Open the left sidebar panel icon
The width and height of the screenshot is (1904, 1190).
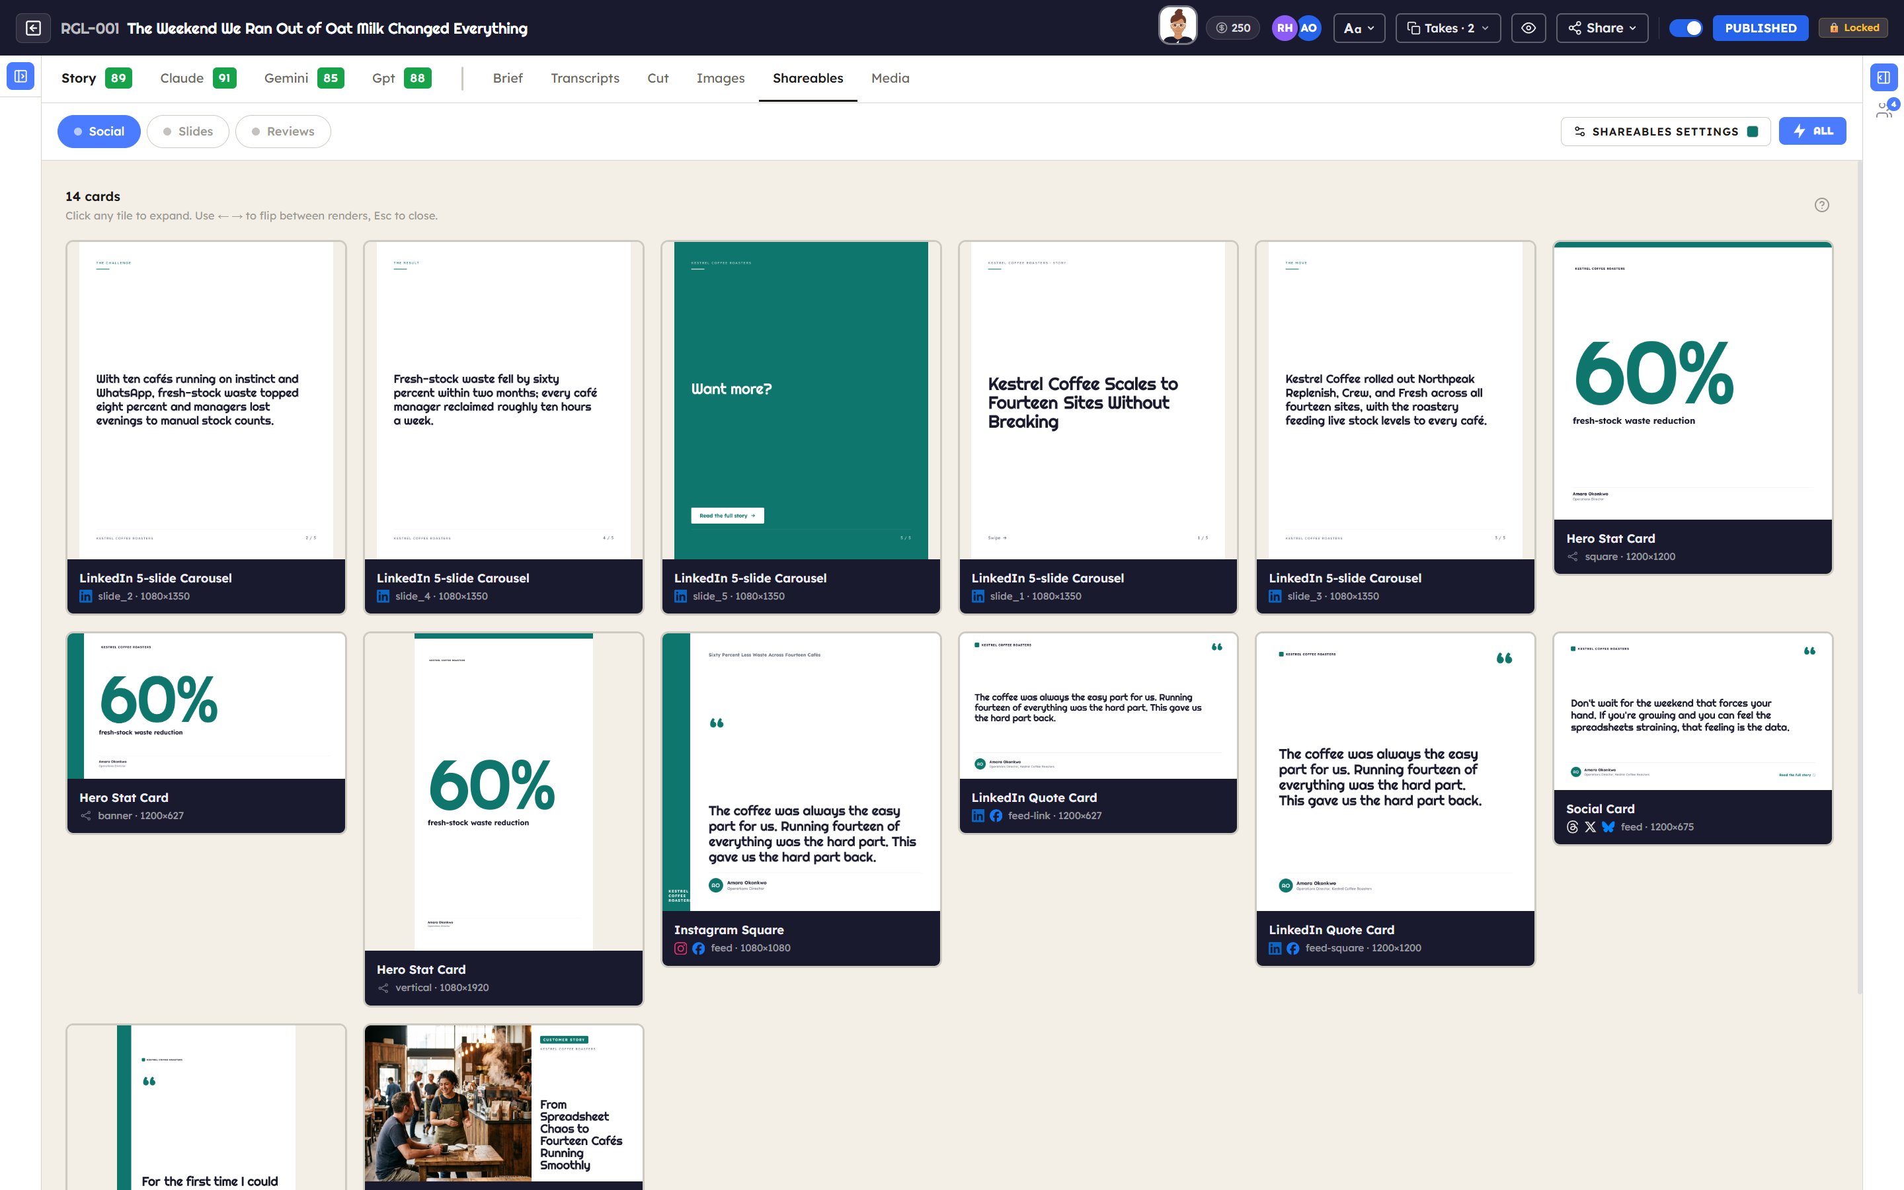tap(20, 76)
